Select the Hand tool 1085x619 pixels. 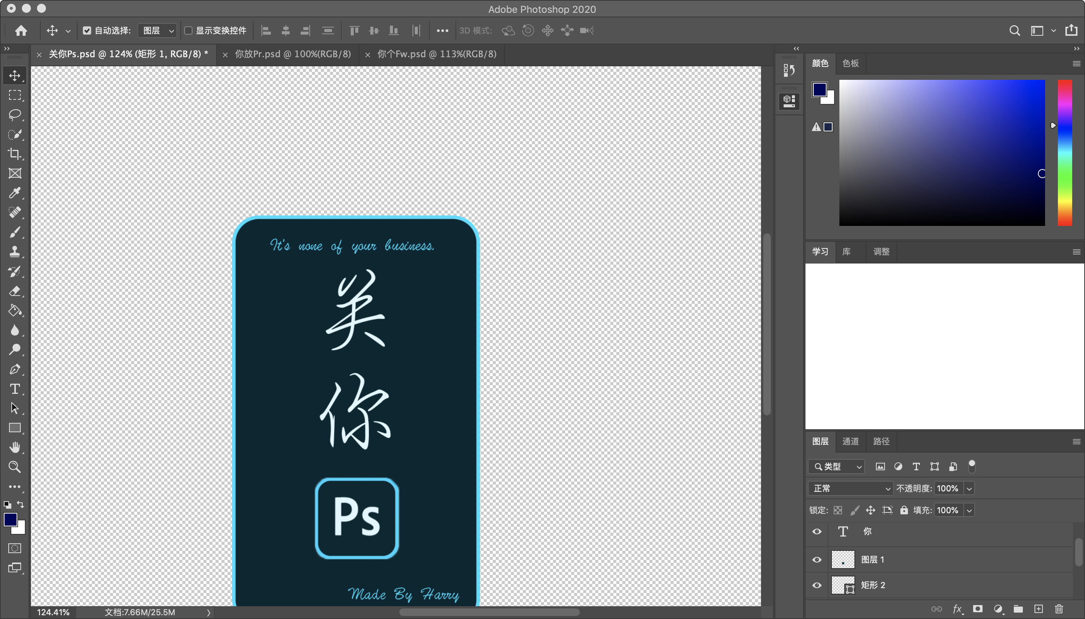point(15,448)
